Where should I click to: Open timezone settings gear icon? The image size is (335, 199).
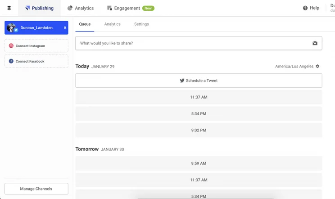pyautogui.click(x=318, y=66)
